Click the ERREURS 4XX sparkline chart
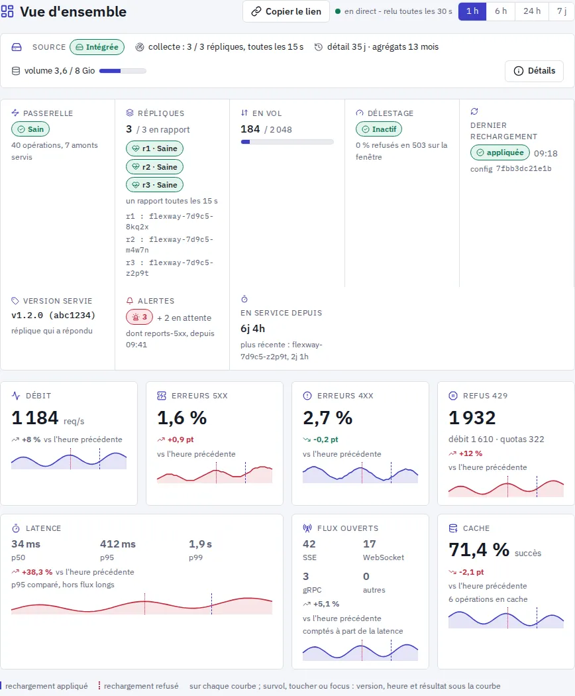 pyautogui.click(x=360, y=473)
